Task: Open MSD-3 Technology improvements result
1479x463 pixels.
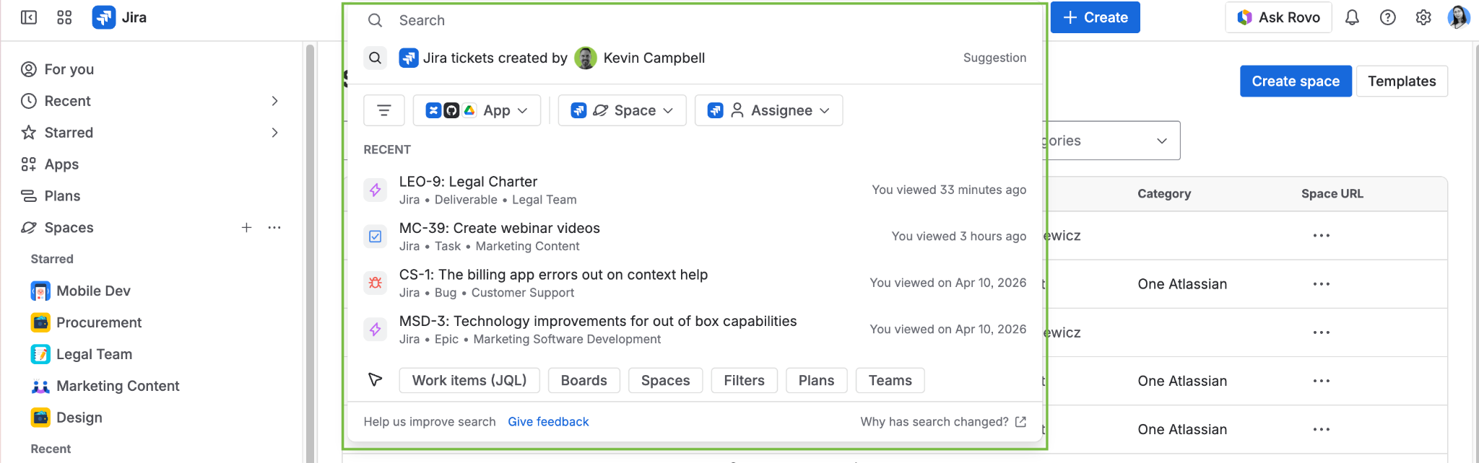Action: click(x=695, y=329)
